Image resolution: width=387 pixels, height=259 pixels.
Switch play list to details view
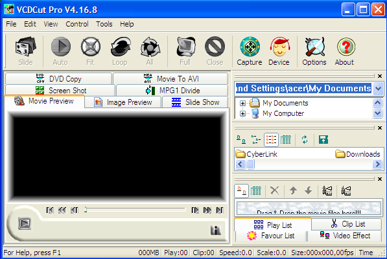click(256, 191)
